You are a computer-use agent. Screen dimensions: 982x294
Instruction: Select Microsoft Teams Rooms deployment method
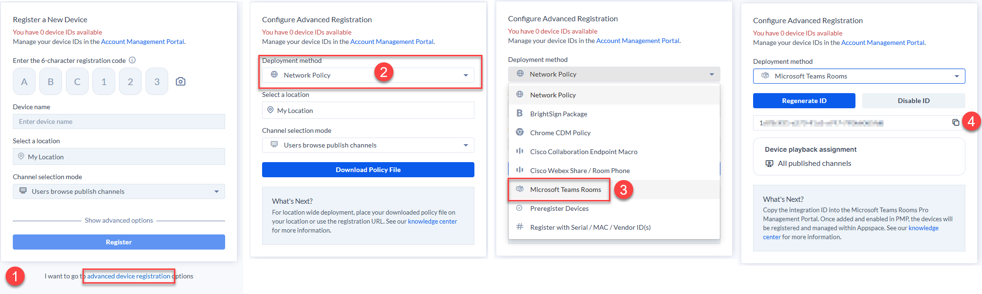point(565,190)
